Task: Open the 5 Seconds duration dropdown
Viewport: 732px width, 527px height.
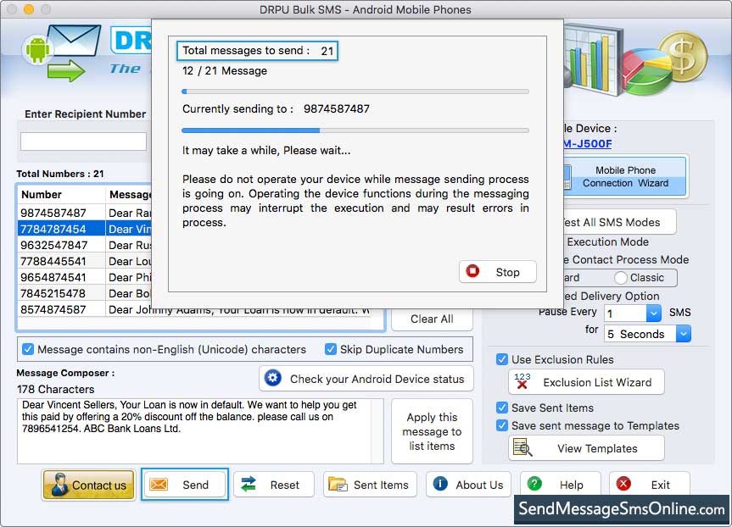Action: (x=684, y=334)
